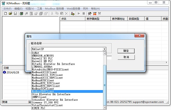Image resolution: width=171 pixels, height=110 pixels.
Task: Click the New file toolbar icon
Action: tap(5, 14)
